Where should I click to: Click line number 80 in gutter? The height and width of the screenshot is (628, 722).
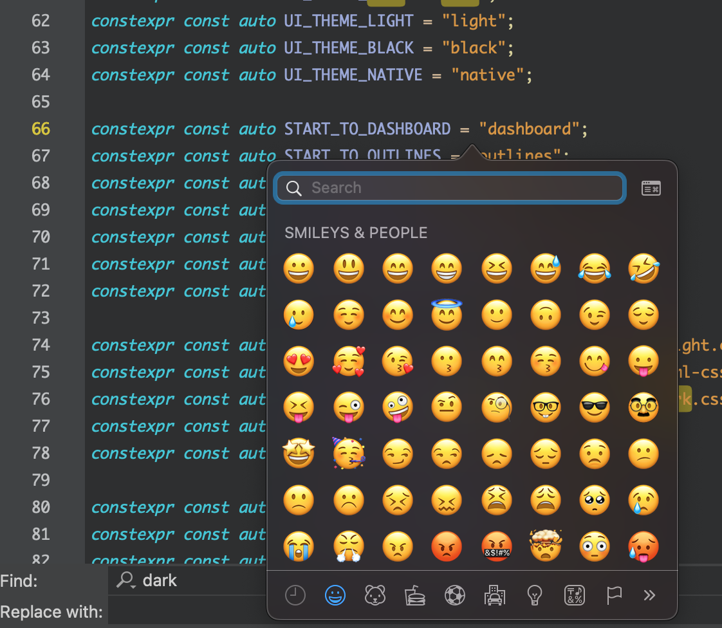click(x=41, y=507)
